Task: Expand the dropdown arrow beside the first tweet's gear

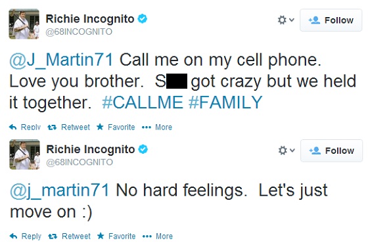Action: click(292, 20)
